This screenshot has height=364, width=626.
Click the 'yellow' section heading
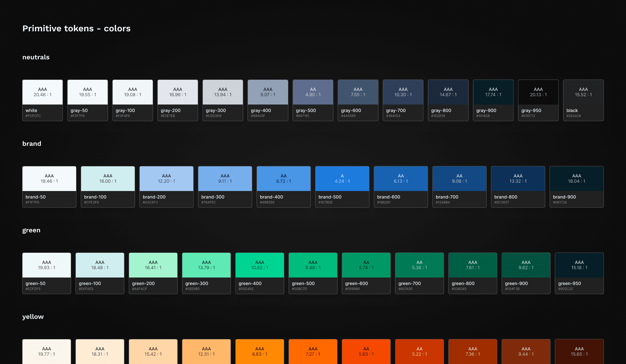click(x=33, y=317)
